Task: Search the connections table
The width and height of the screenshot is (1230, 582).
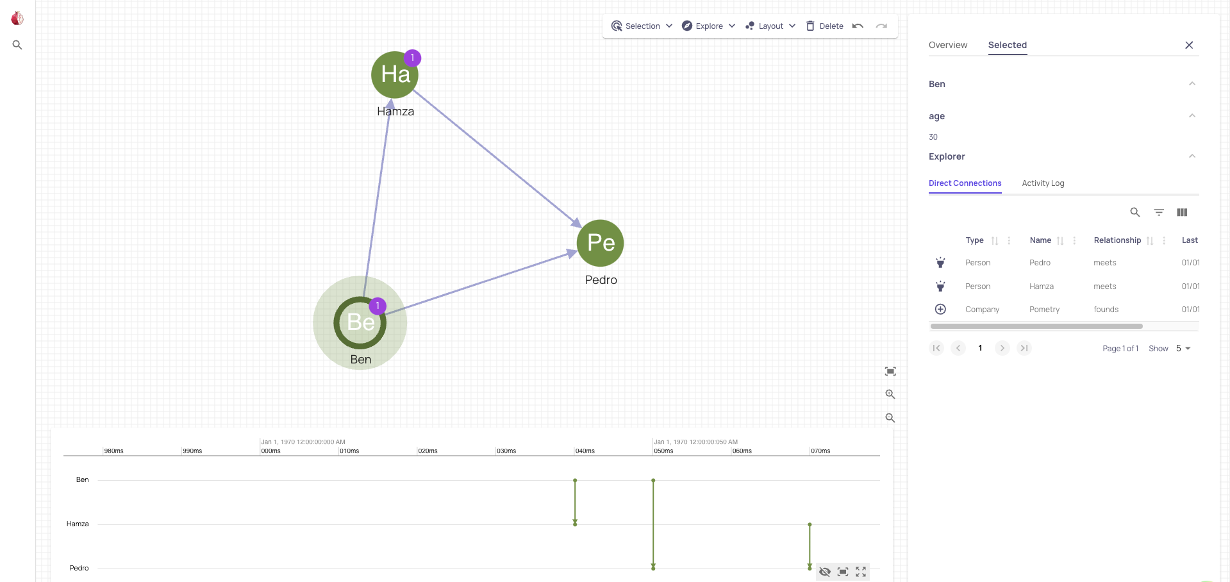Action: tap(1135, 212)
